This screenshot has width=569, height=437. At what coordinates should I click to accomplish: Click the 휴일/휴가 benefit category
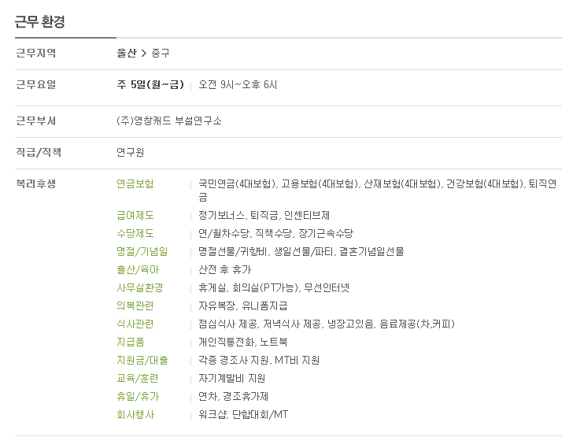tap(139, 396)
